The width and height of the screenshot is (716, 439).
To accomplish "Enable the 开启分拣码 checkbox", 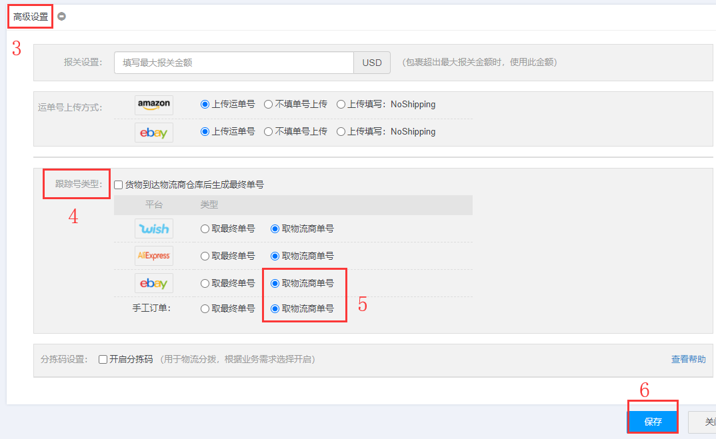I will click(103, 360).
